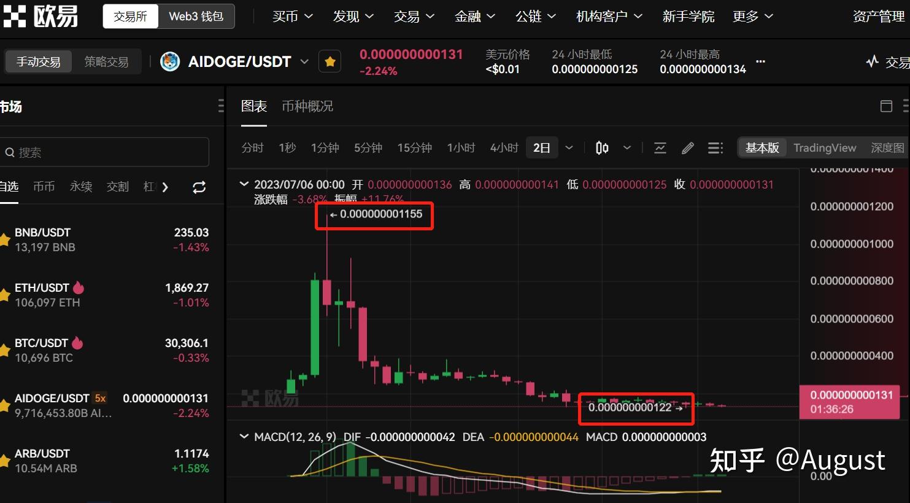The height and width of the screenshot is (503, 910).
Task: Open the indicators icon
Action: (x=660, y=148)
